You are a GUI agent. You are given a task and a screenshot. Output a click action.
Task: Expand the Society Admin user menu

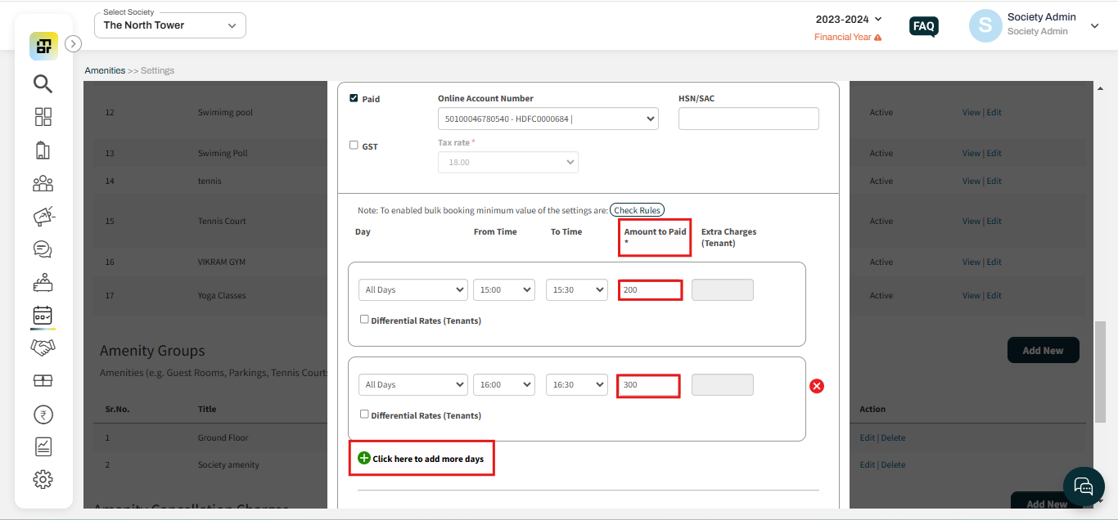1095,26
